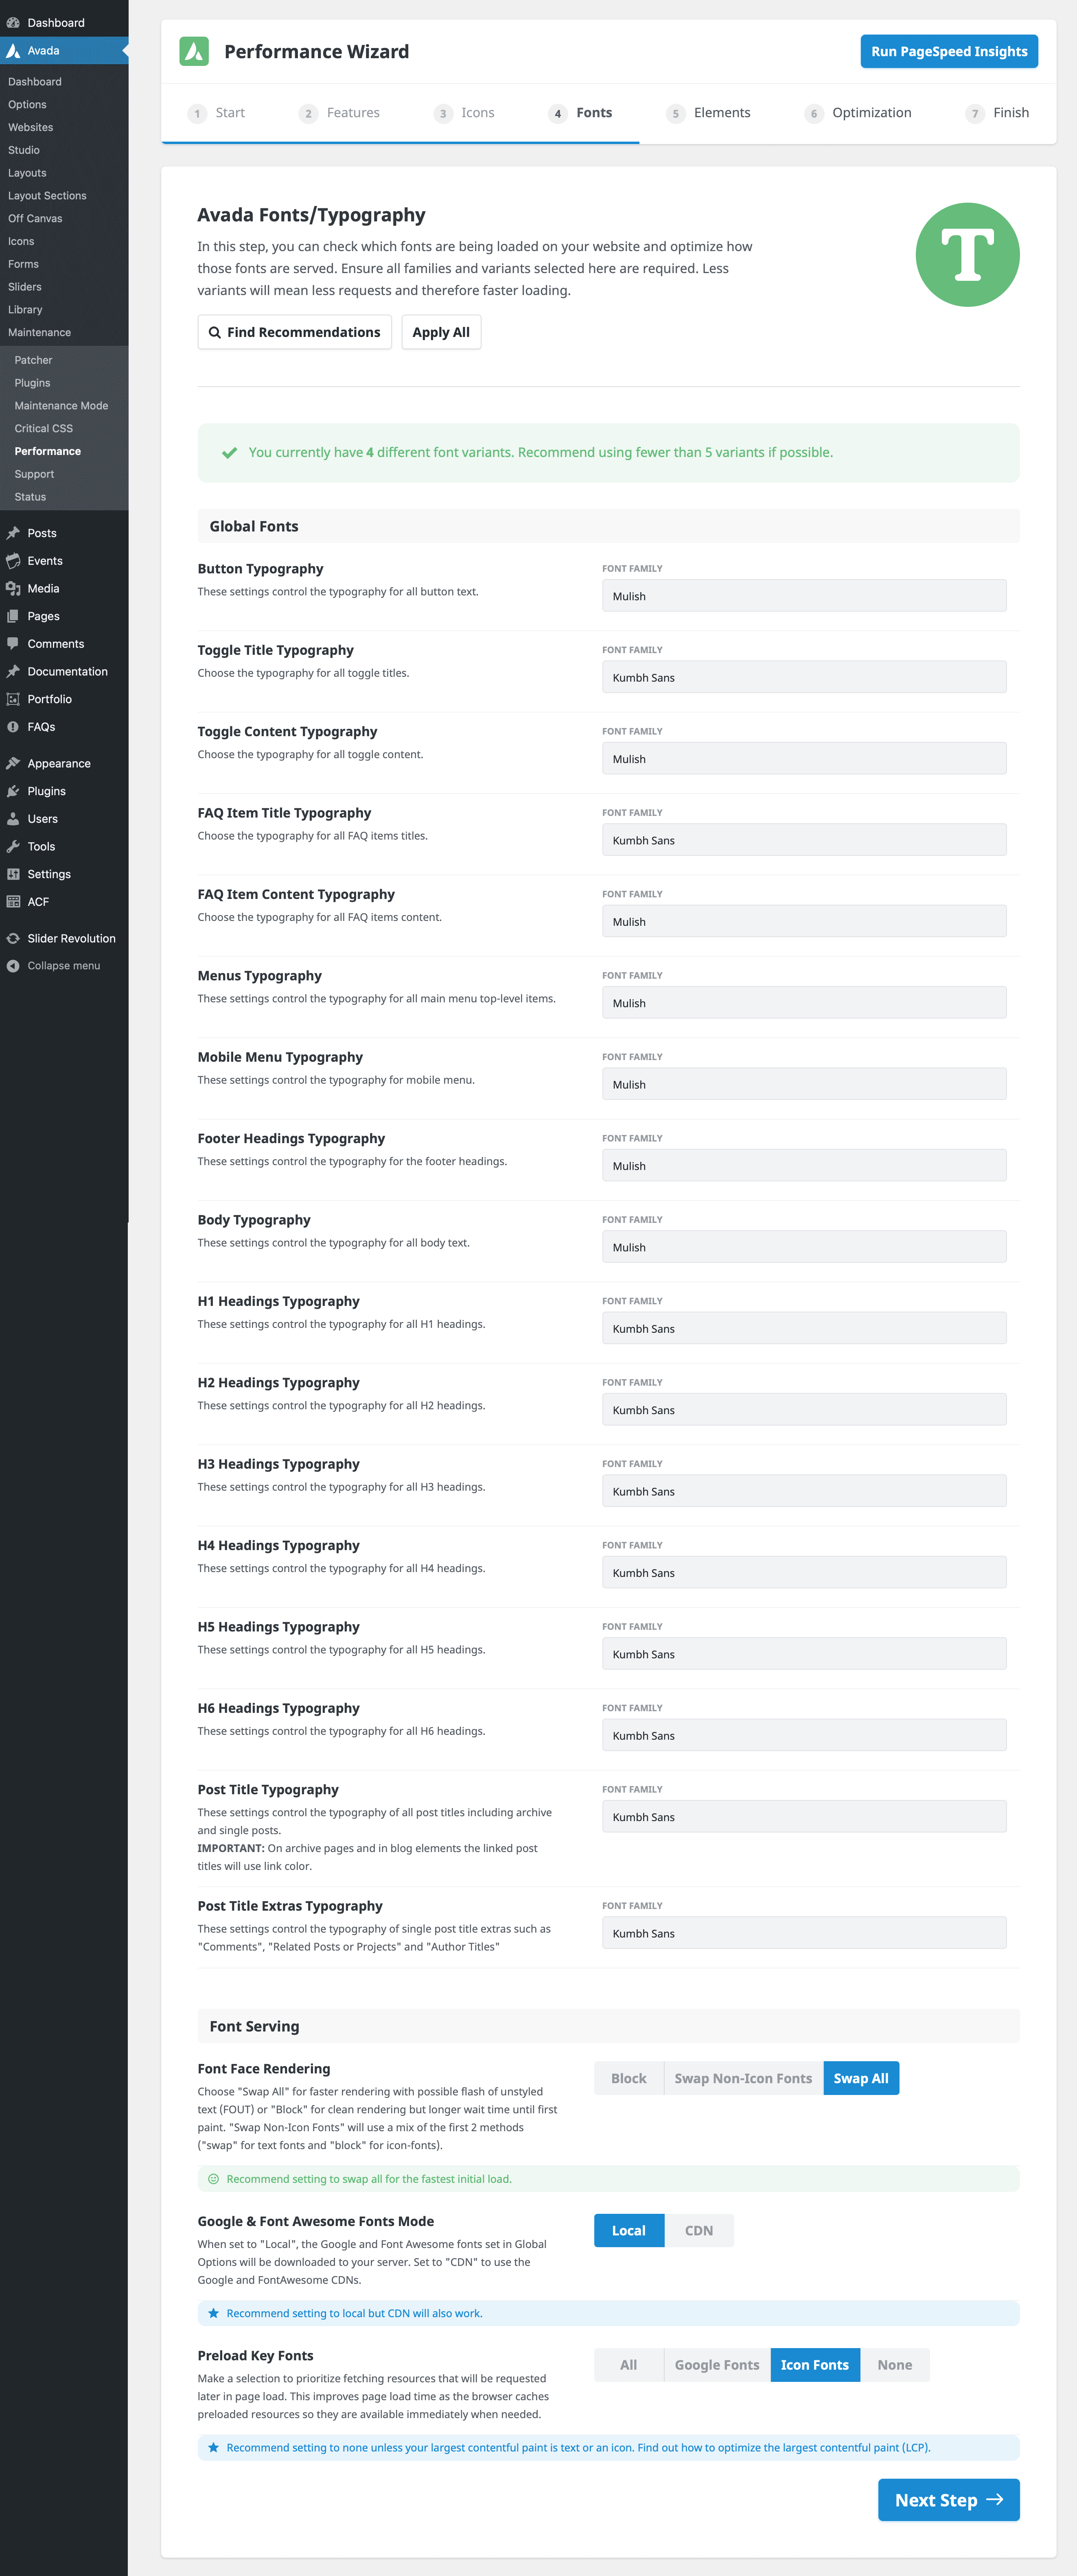Open Body Typography font family field
This screenshot has width=1077, height=2576.
pos(804,1247)
